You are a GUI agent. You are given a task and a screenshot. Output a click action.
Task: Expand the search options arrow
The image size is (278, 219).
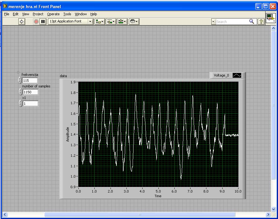point(213,21)
